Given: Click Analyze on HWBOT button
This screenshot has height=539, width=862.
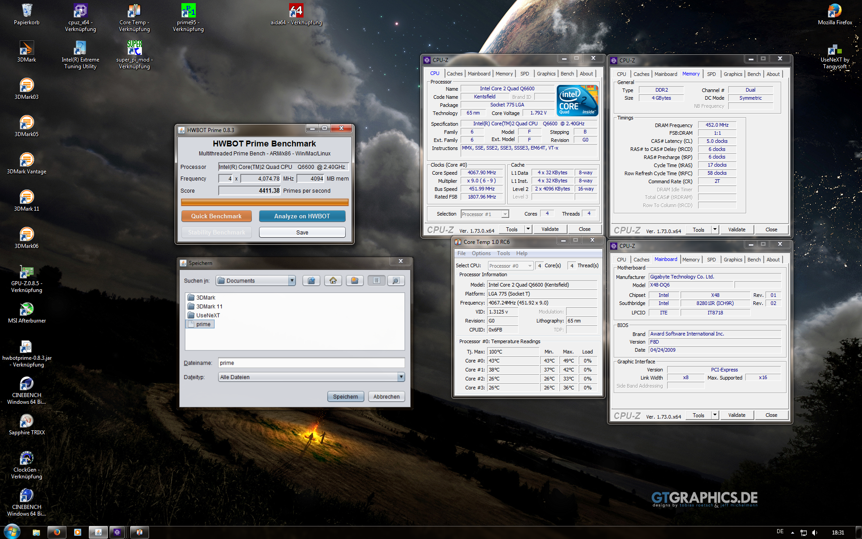Looking at the screenshot, I should click(302, 216).
